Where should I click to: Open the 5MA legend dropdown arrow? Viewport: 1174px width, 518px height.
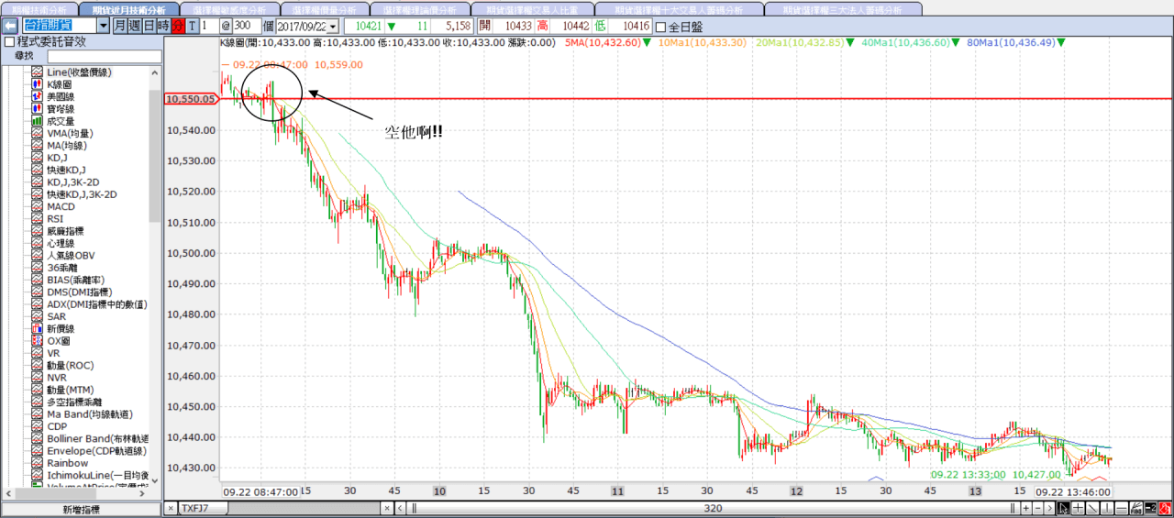coord(647,42)
